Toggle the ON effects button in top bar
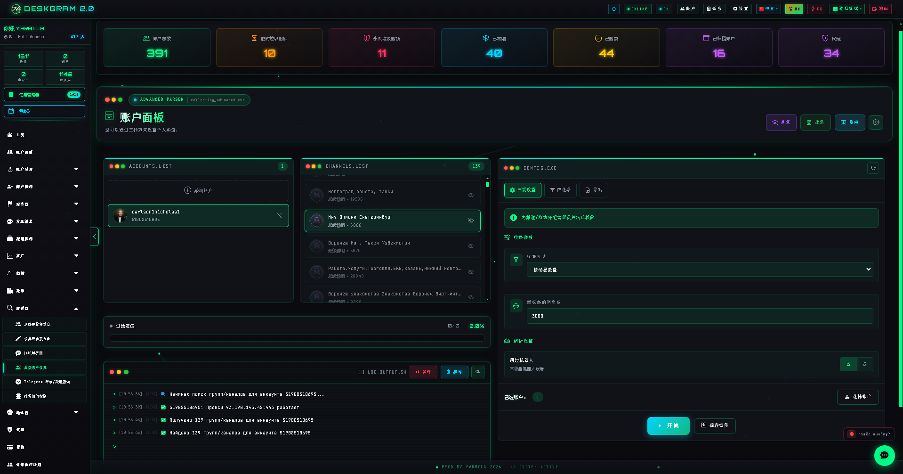This screenshot has height=474, width=903. click(794, 9)
